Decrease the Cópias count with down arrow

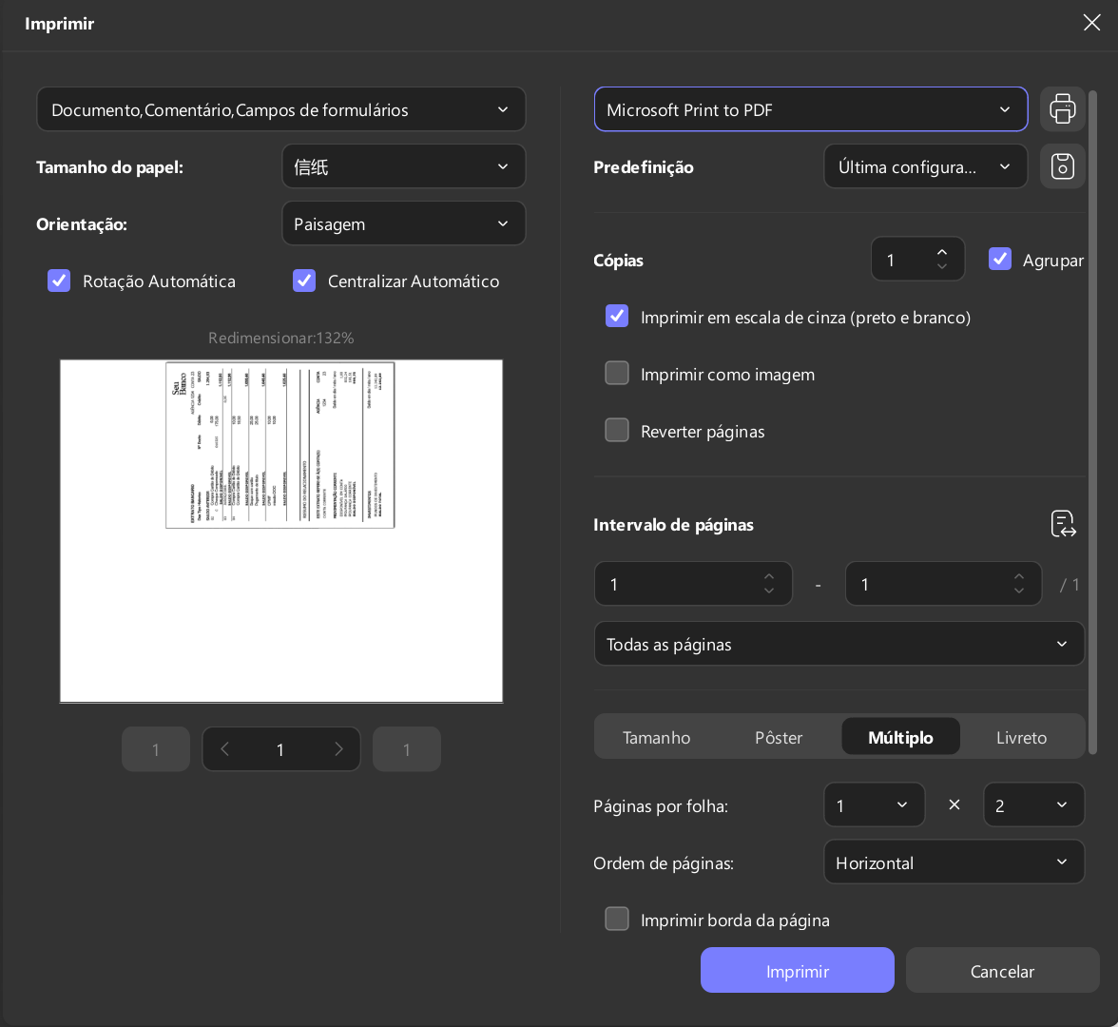(942, 266)
